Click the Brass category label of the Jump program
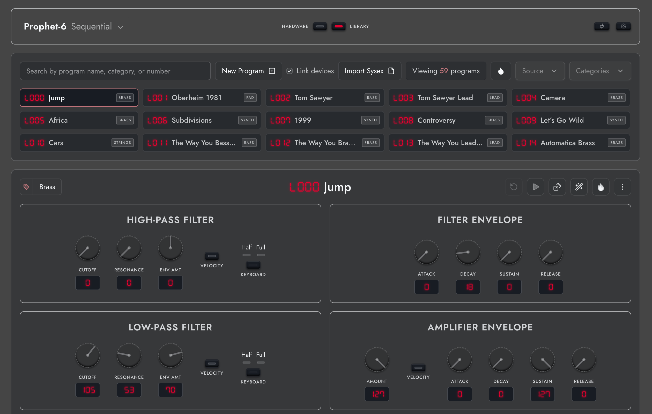The image size is (652, 414). point(47,187)
